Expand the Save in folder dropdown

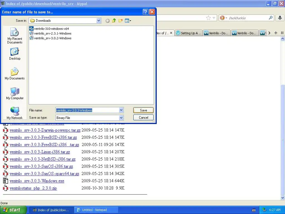[99, 21]
